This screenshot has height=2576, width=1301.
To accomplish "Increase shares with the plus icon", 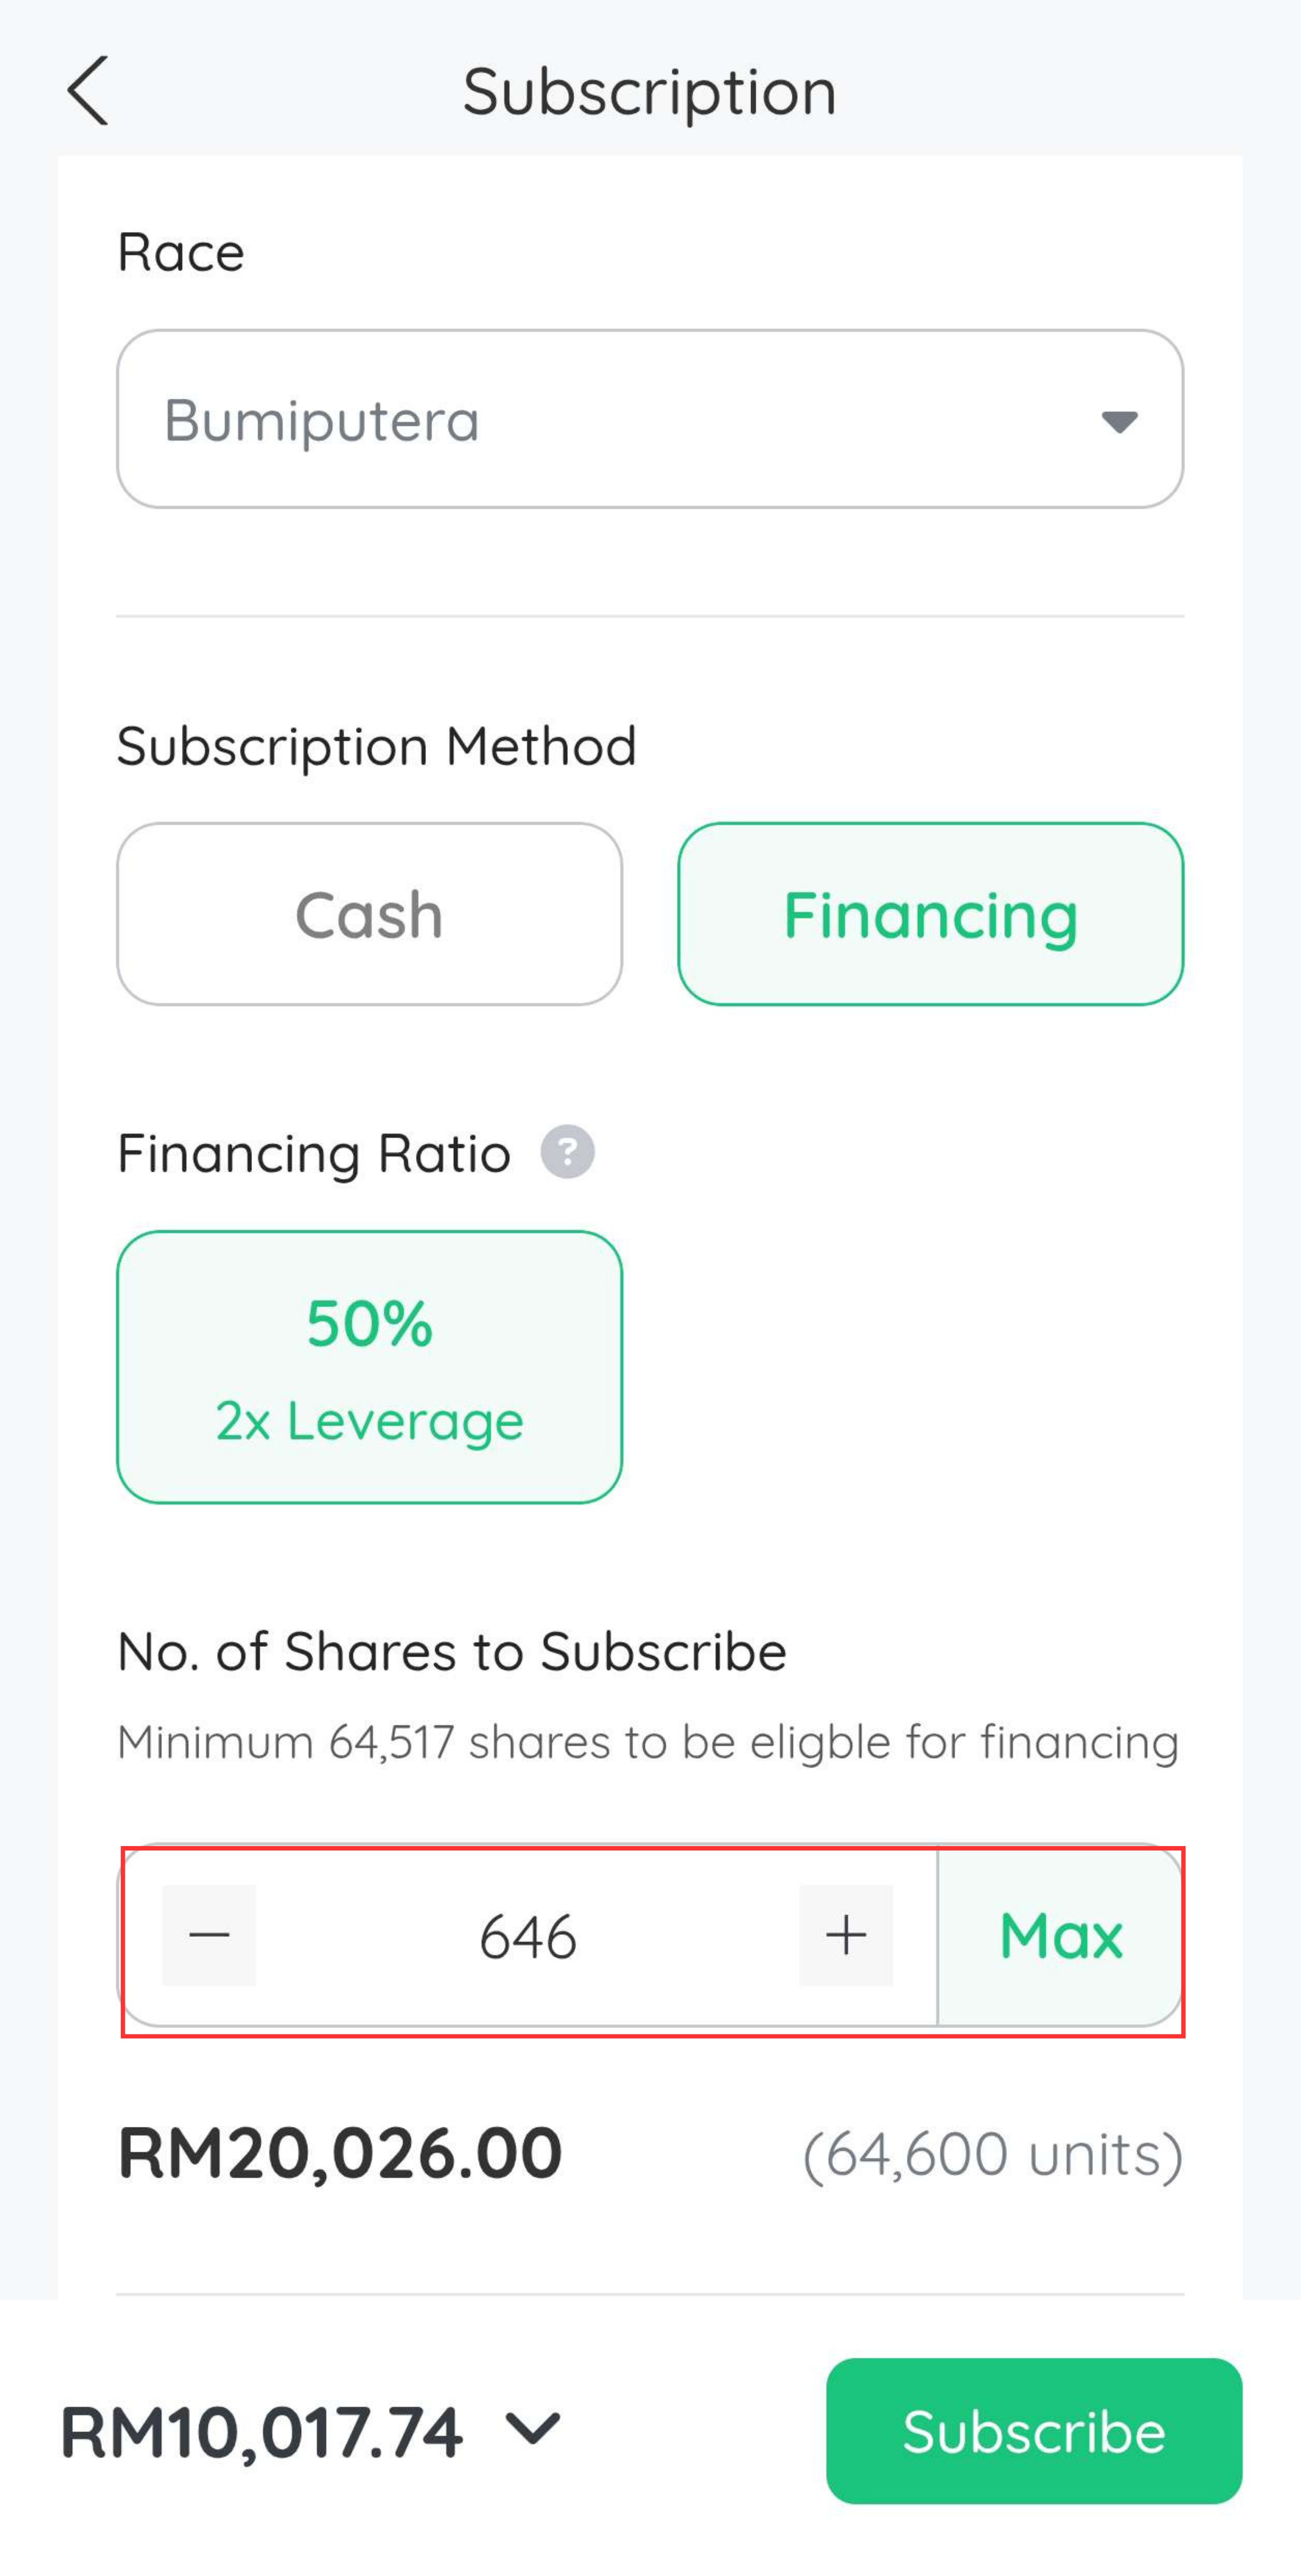I will tap(846, 1935).
